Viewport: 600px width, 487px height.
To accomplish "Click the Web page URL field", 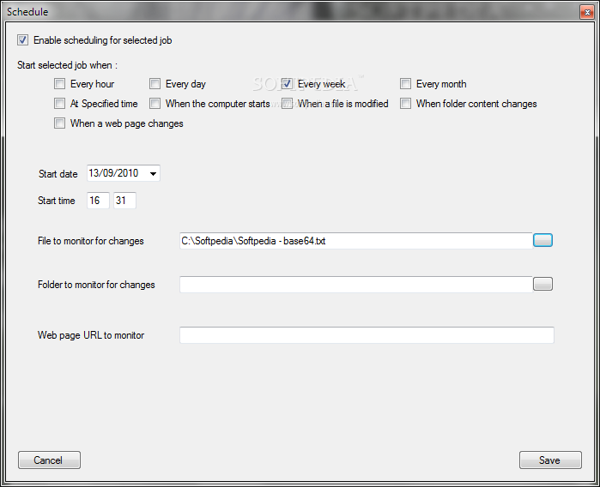I will (x=367, y=335).
